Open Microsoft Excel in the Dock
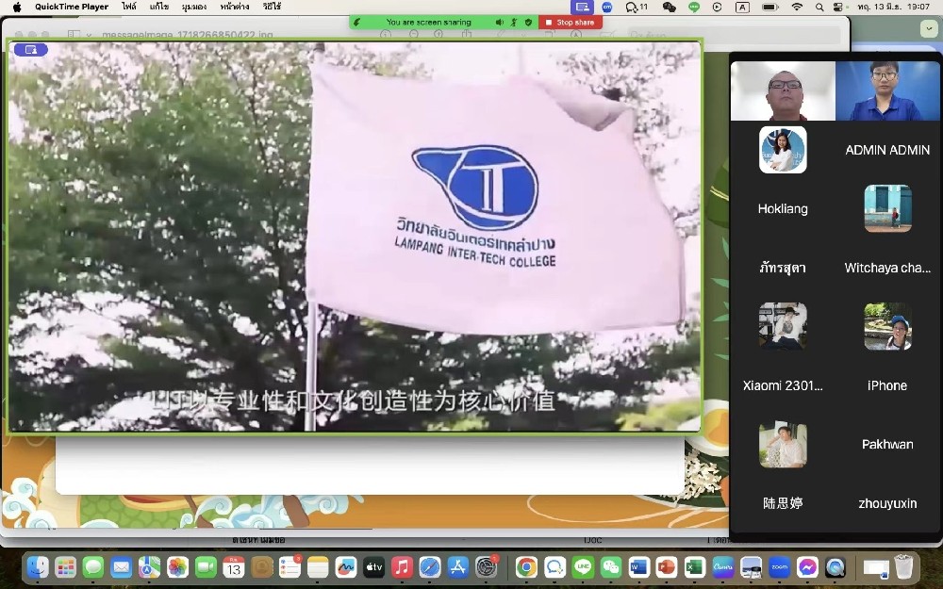Viewport: 943px width, 589px height. click(695, 566)
